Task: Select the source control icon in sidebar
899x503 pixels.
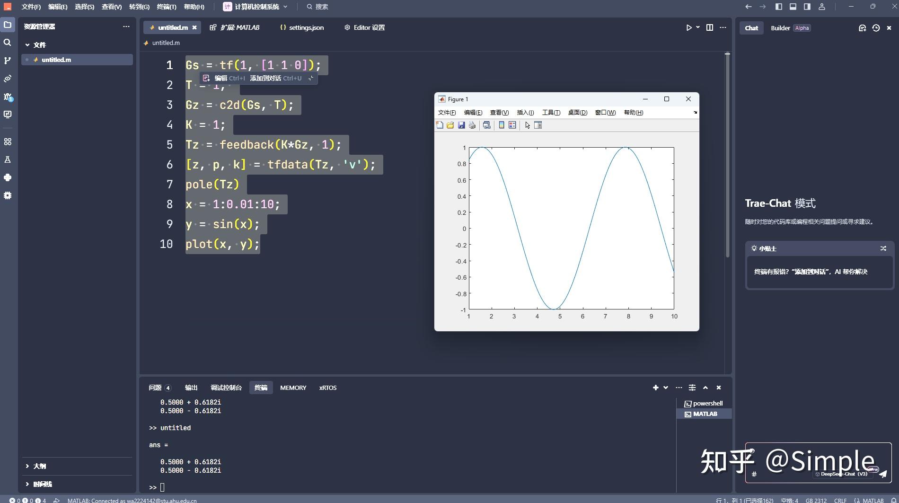Action: (7, 60)
